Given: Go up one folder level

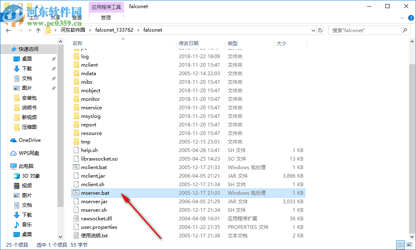Looking at the screenshot, I should (x=38, y=30).
